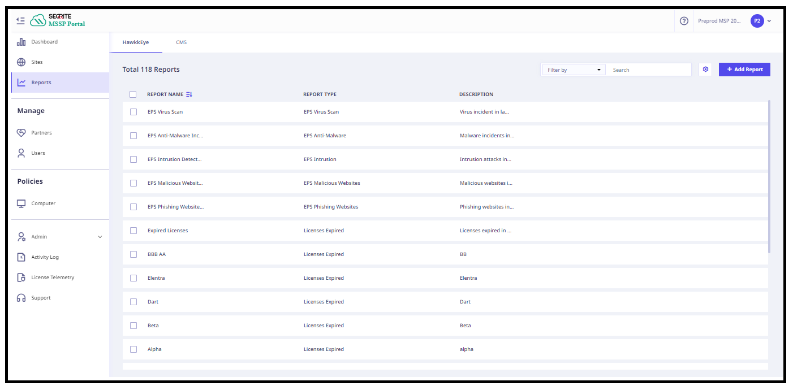Open the EPS Intrusion Detect... report
The image size is (793, 390).
[x=174, y=159]
